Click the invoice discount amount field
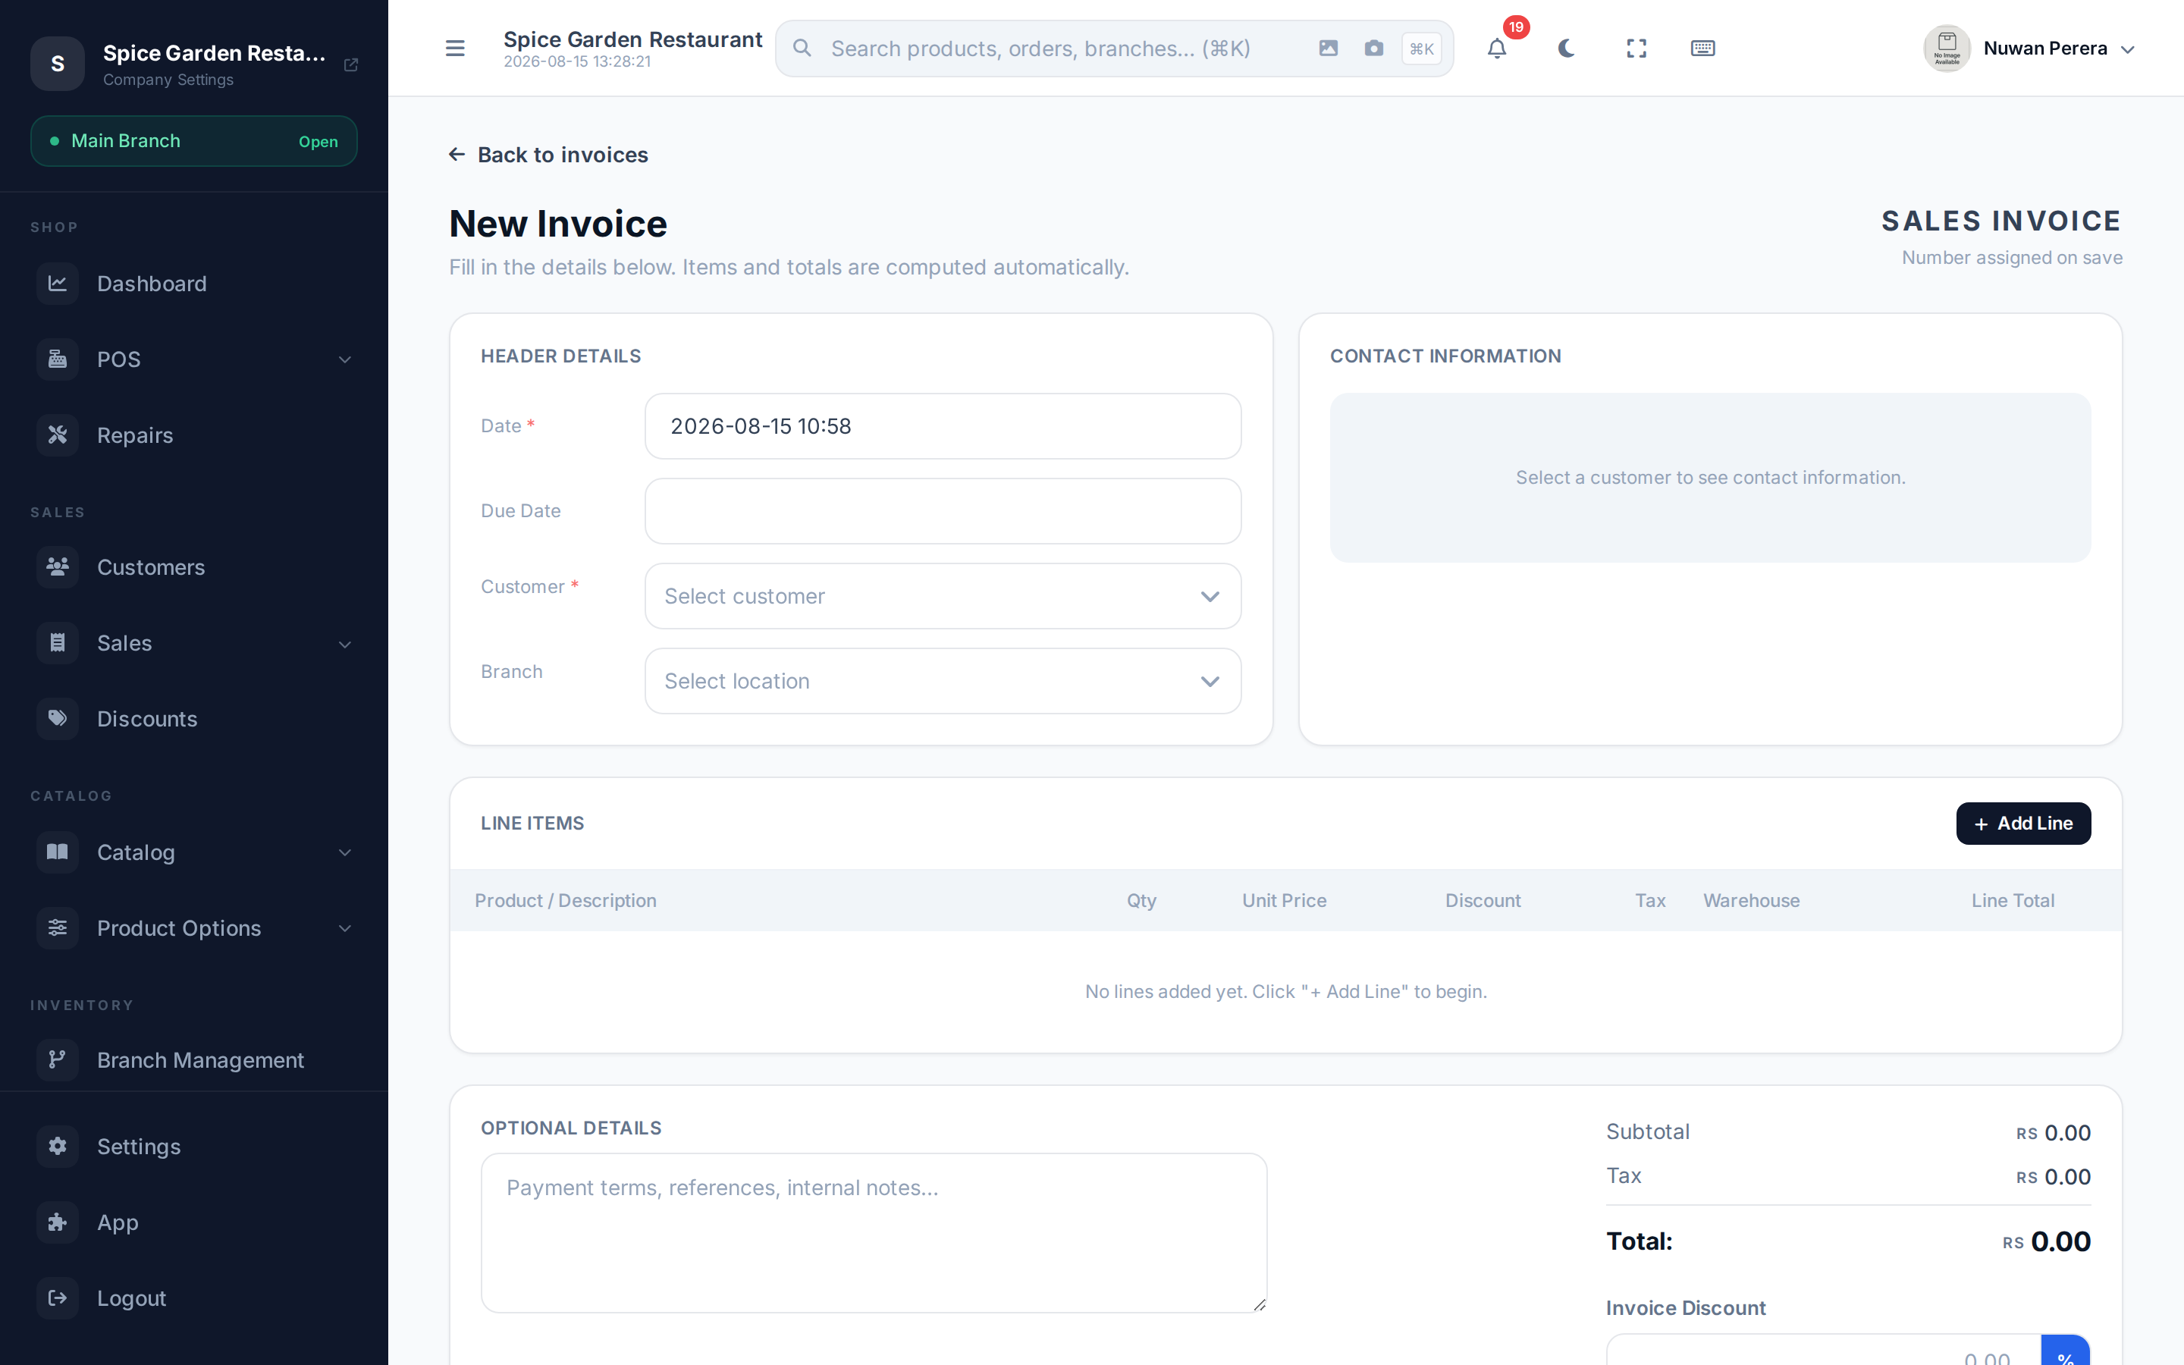Screen dimensions: 2184x1365 [x=1823, y=1351]
